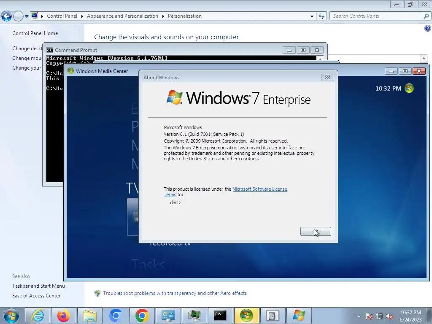432x324 pixels.
Task: Click the themes list scroll up arrow
Action: tap(424, 58)
